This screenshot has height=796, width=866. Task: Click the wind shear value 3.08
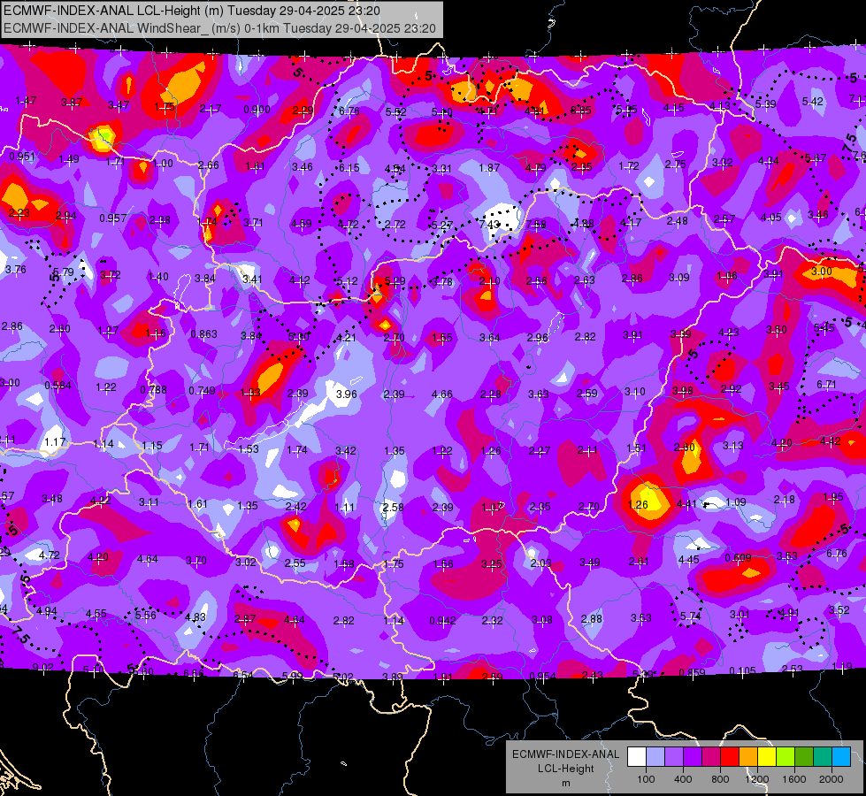[541, 619]
